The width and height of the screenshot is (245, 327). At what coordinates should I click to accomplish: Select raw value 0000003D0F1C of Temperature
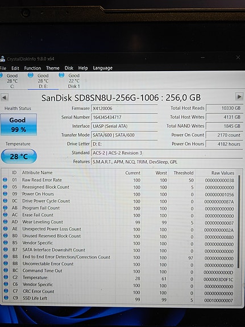point(218,279)
